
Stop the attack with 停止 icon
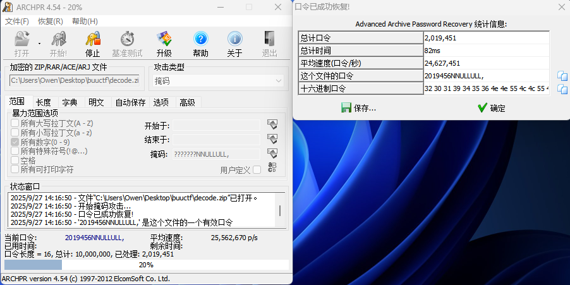[x=93, y=39]
